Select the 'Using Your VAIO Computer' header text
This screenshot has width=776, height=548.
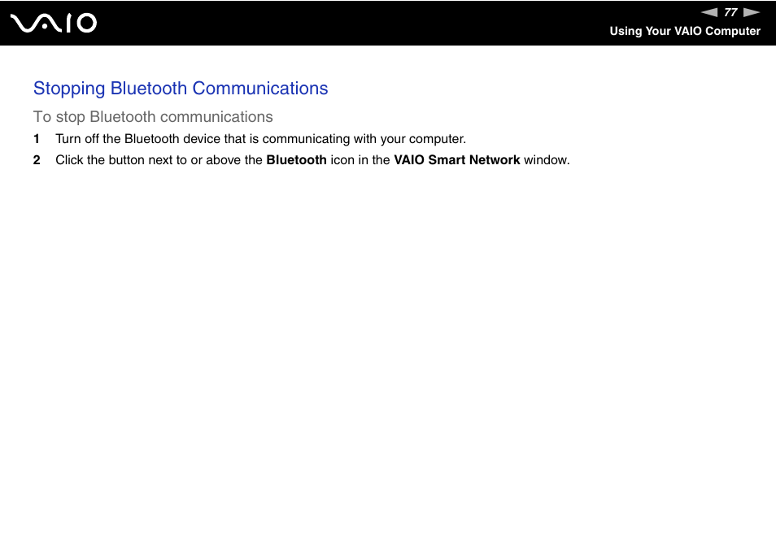pyautogui.click(x=685, y=31)
